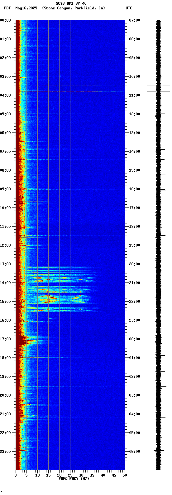The image size is (172, 495).
Task: Click the 10 Hz frequency tick label
Action: (x=37, y=475)
